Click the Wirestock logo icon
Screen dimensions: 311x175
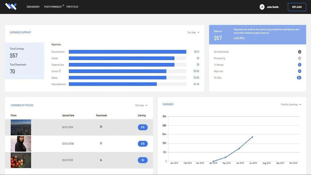coord(11,7)
